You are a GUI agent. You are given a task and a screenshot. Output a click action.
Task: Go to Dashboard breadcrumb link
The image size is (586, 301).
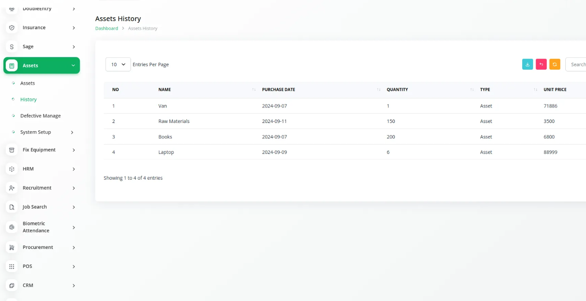[x=106, y=28]
